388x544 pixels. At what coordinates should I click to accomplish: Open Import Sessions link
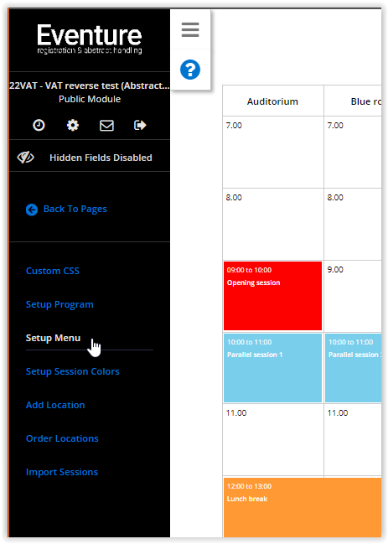point(62,472)
